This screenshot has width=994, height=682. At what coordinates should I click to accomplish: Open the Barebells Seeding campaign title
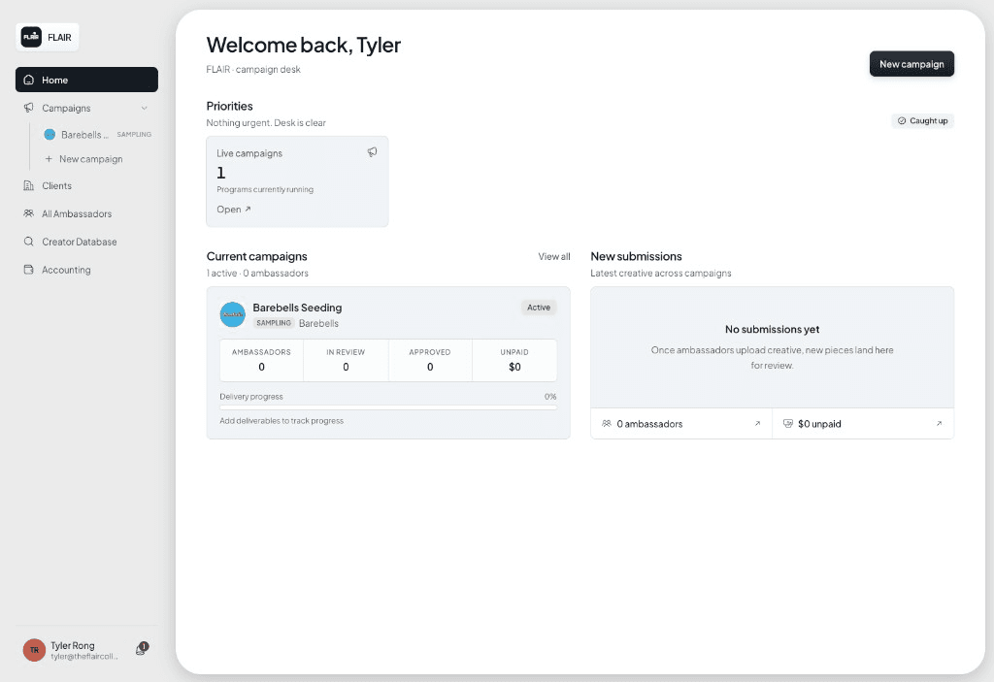(x=297, y=308)
